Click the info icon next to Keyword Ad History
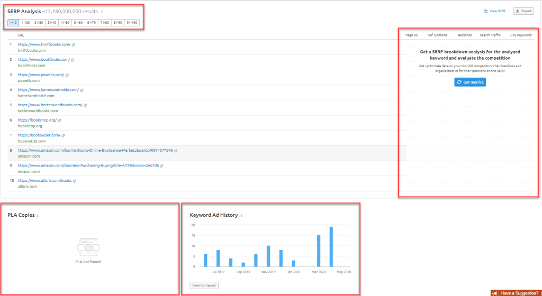 241,216
